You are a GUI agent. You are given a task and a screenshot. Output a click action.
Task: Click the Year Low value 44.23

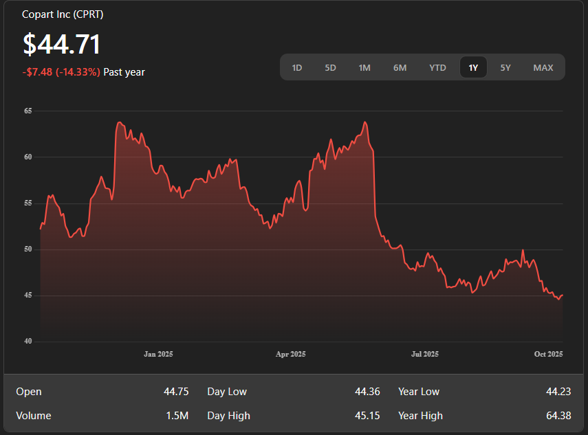pyautogui.click(x=558, y=392)
